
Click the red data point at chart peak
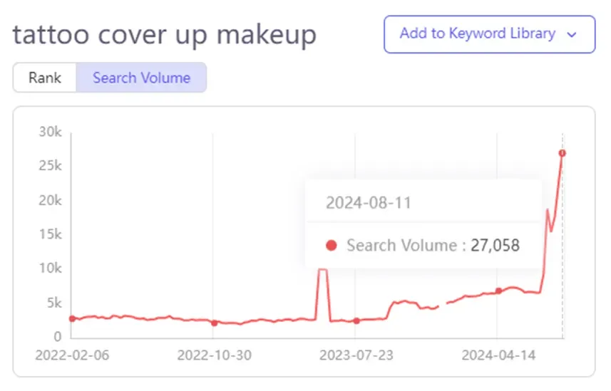pyautogui.click(x=562, y=153)
